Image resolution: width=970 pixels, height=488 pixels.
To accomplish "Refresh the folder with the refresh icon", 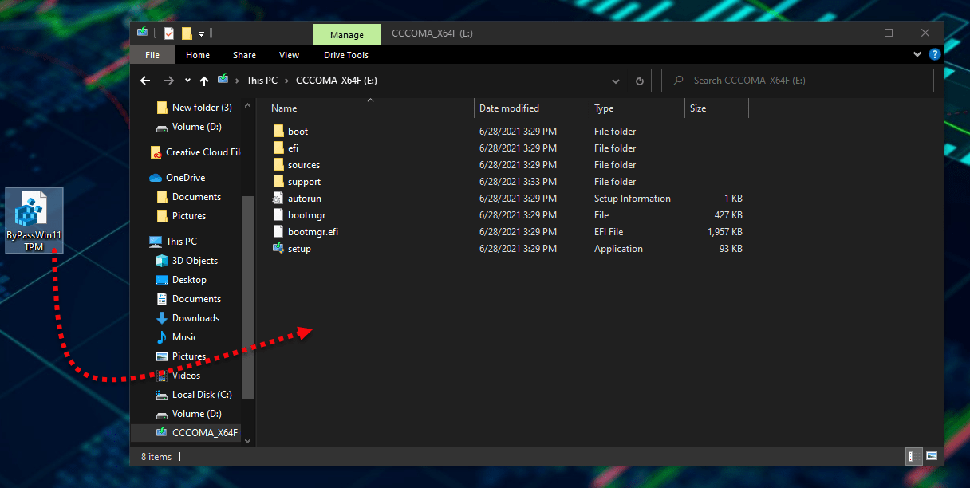I will pyautogui.click(x=639, y=81).
